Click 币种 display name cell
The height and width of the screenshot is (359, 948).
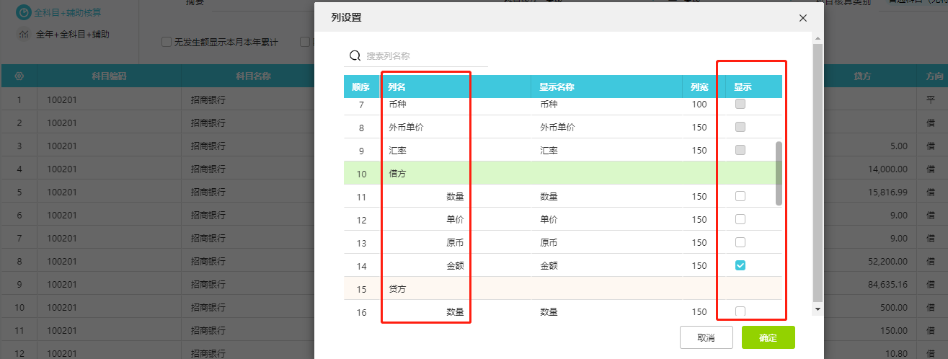coord(549,105)
